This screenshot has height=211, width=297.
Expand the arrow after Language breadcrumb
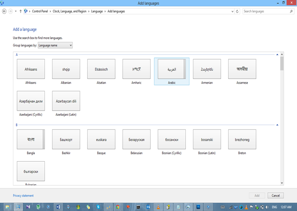(105, 11)
